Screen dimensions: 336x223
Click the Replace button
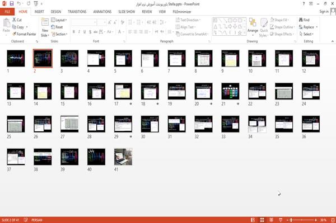tap(307, 27)
